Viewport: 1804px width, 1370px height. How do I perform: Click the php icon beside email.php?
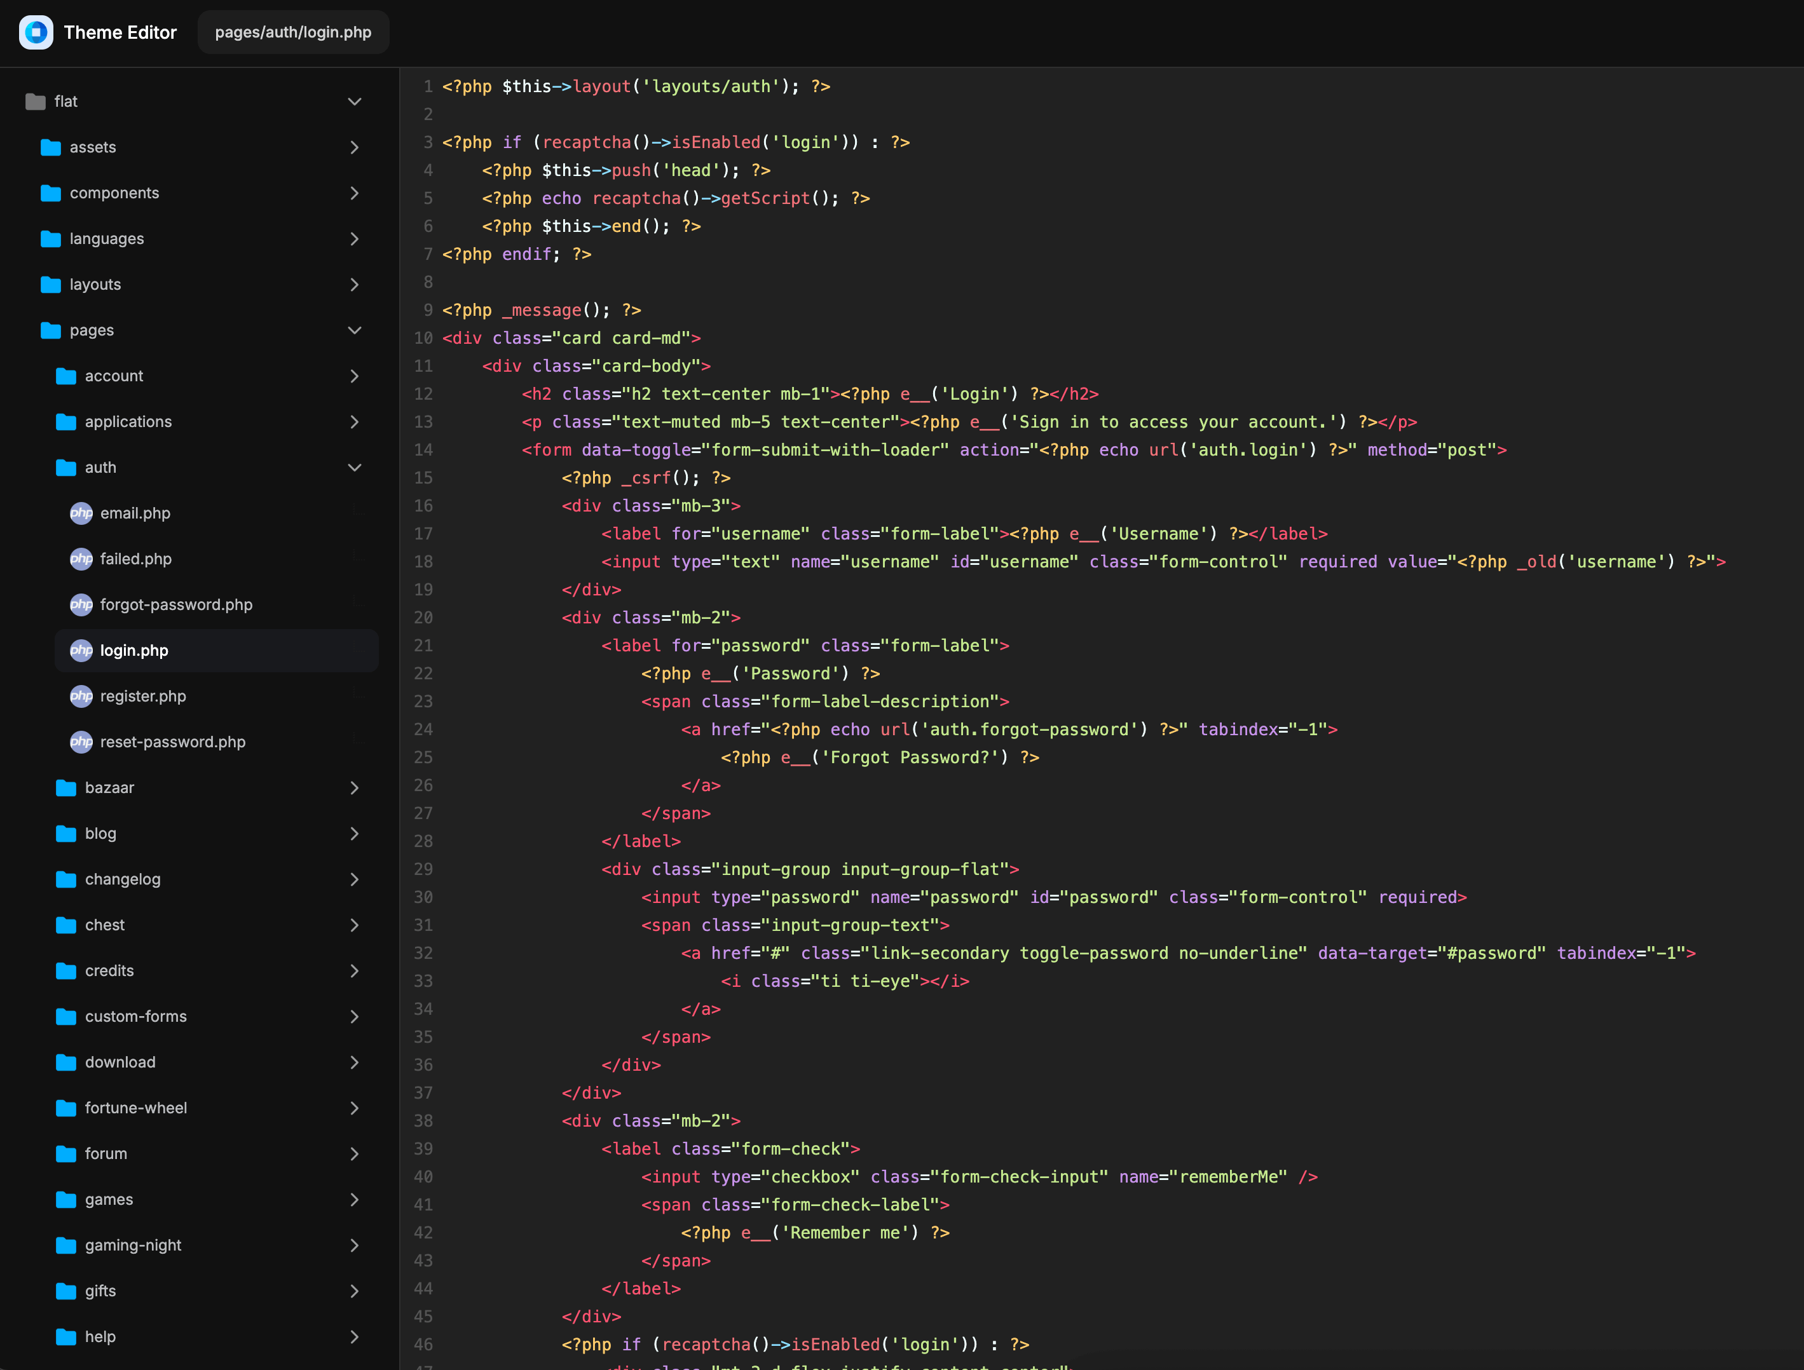tap(81, 513)
